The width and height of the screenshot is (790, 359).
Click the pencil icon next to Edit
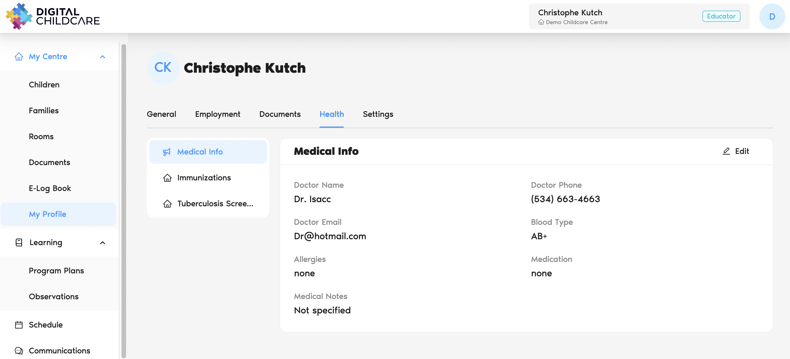pos(726,151)
